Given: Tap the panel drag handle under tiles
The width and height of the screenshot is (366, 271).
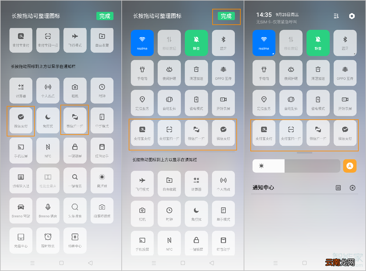Looking at the screenshot, I should [x=304, y=153].
